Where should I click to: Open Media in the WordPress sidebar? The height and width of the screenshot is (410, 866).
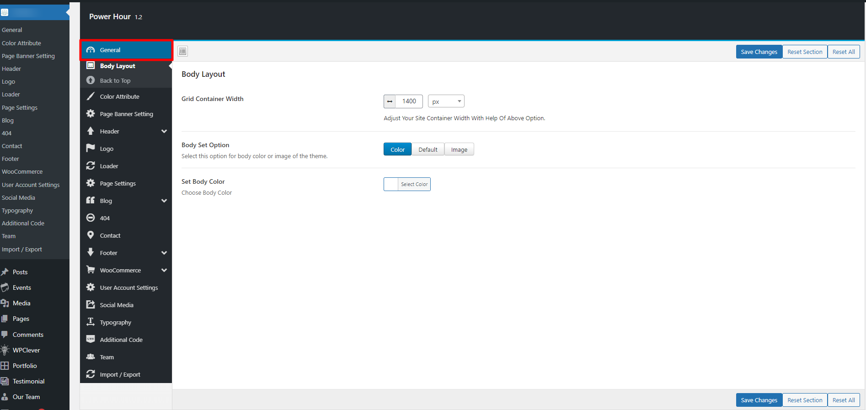tap(21, 303)
